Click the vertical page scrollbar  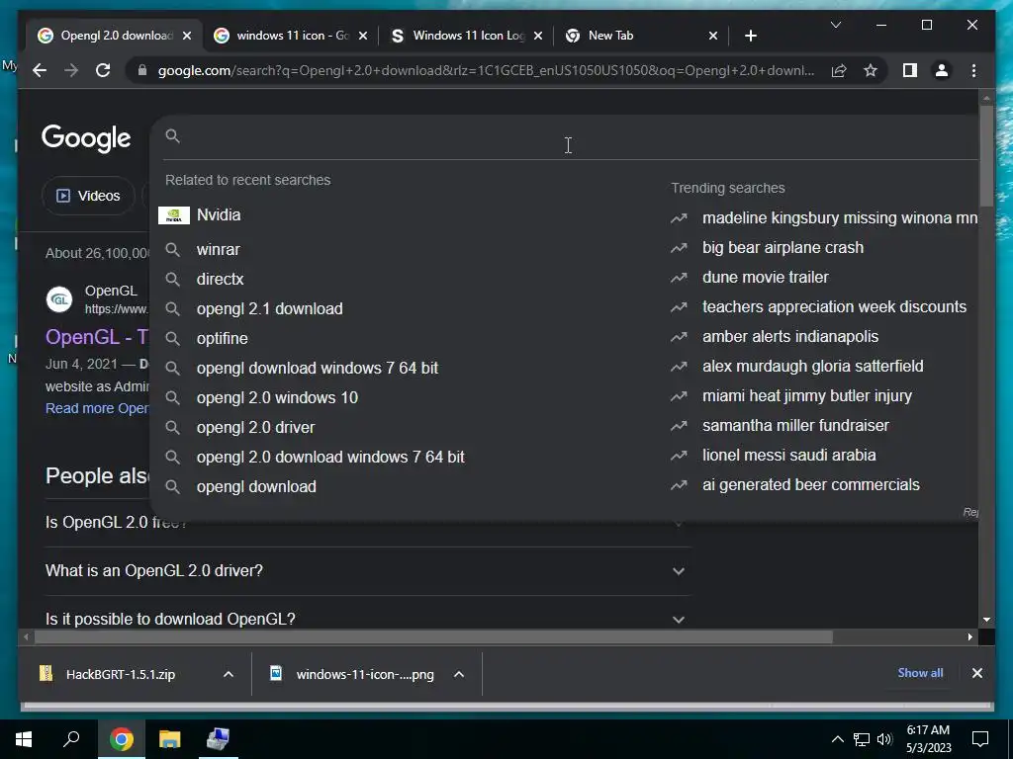986,155
